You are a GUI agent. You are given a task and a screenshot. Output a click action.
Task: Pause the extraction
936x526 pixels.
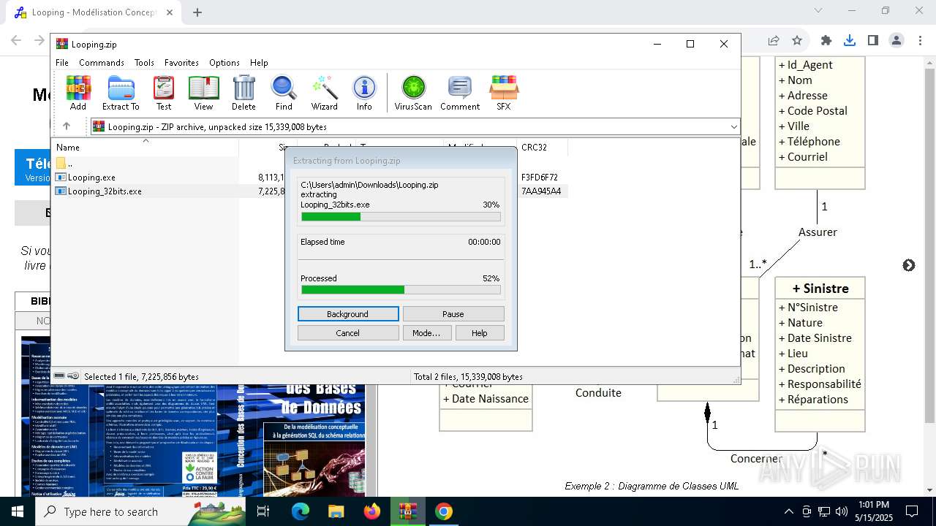coord(453,314)
